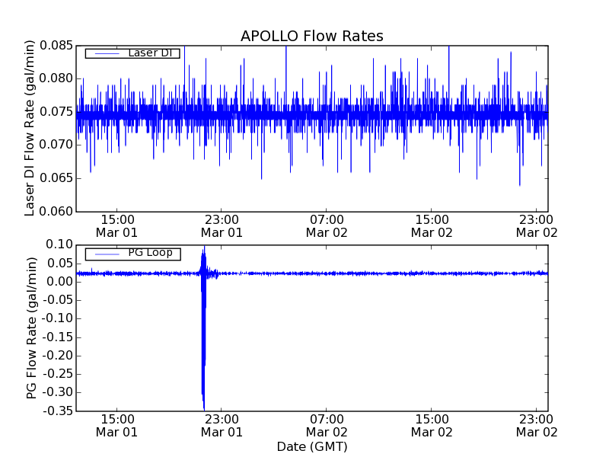Click the "APOLLO Flow Rates" chart title
The image size is (609, 457).
(x=312, y=36)
